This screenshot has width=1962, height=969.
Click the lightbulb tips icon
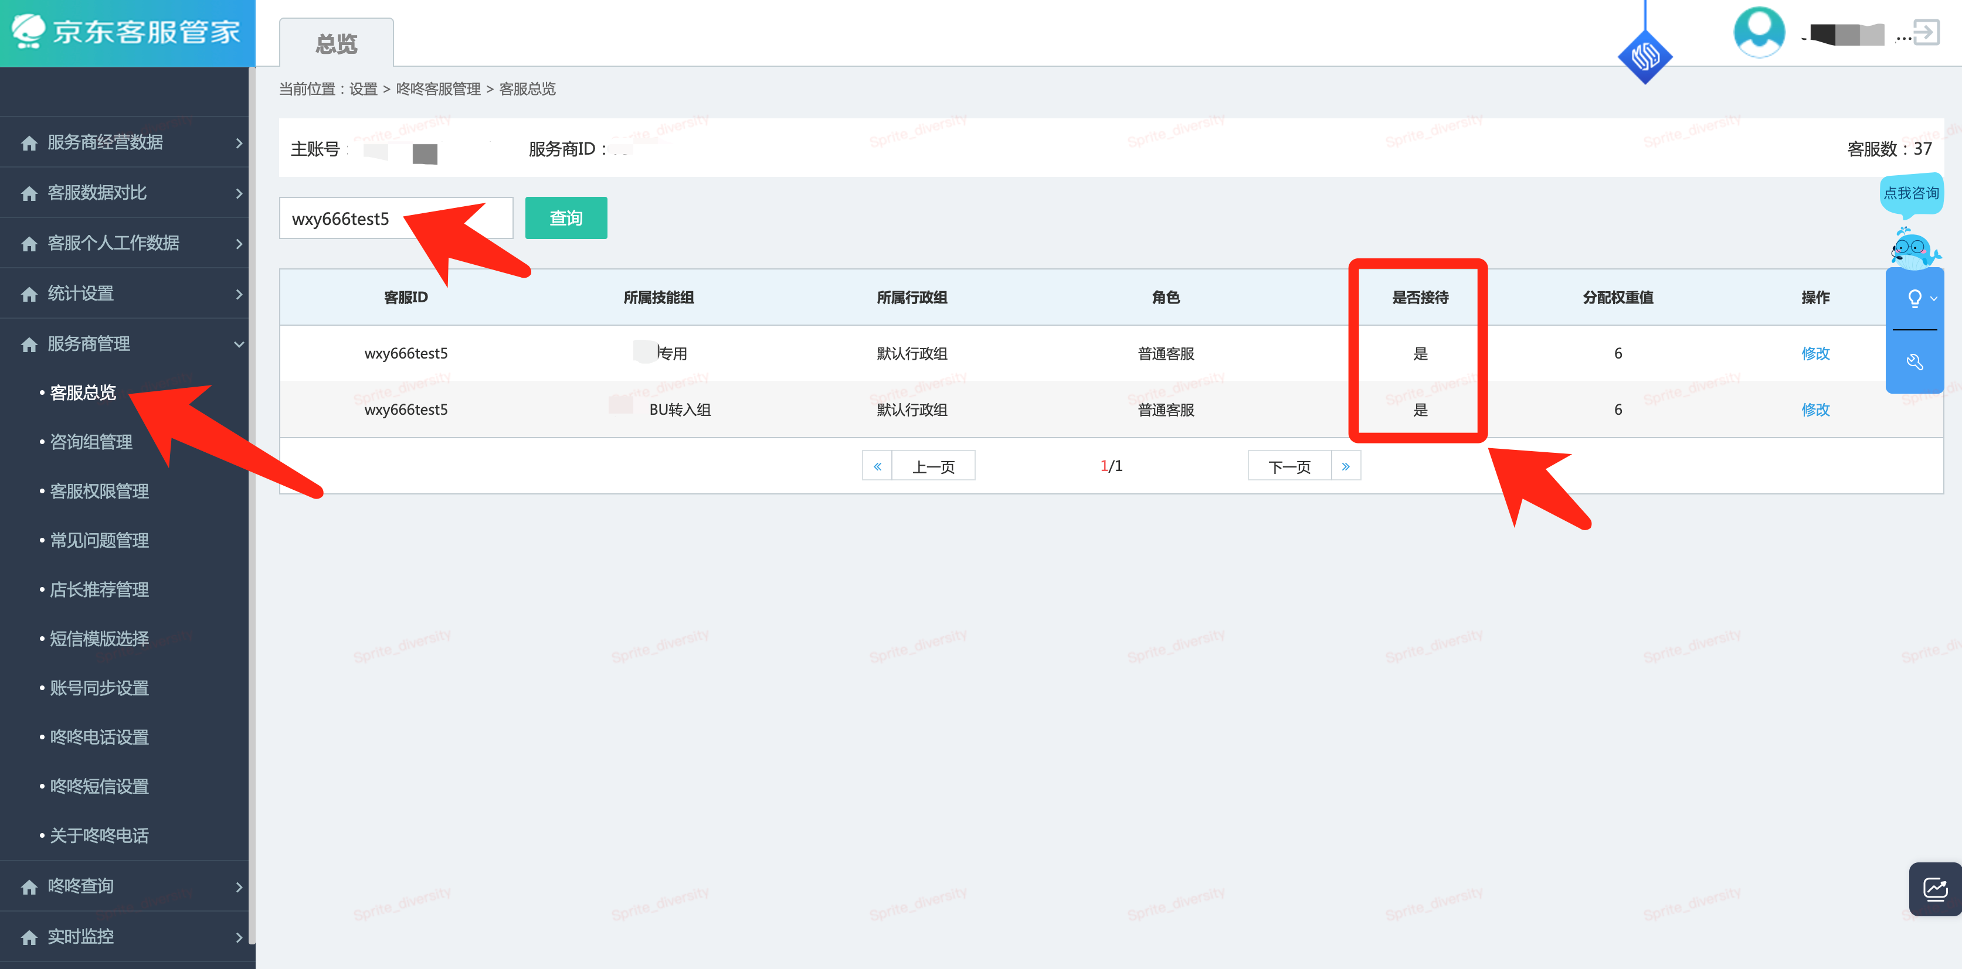(1913, 298)
